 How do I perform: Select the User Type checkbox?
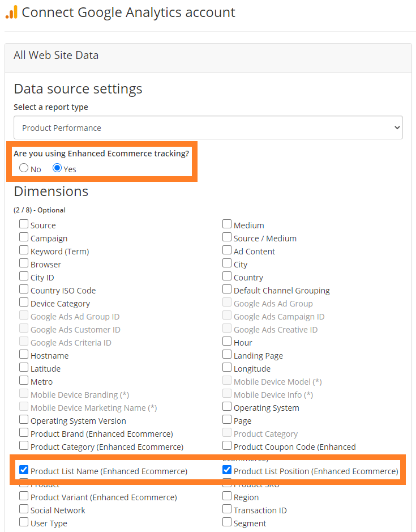(24, 522)
